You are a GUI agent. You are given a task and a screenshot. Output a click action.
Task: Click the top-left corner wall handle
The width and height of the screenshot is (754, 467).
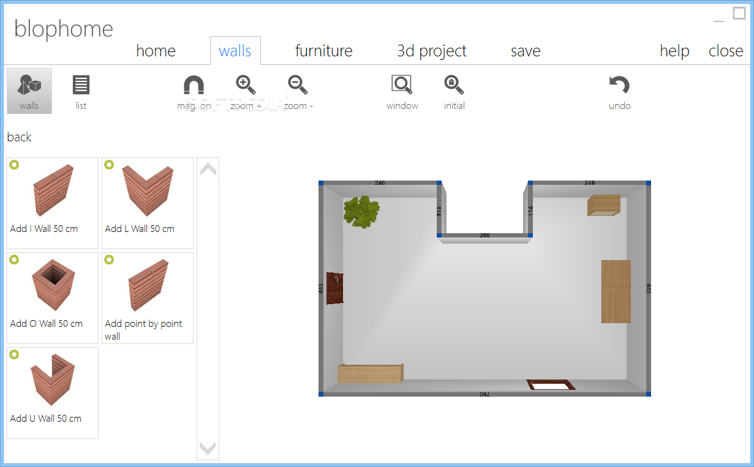pyautogui.click(x=321, y=183)
